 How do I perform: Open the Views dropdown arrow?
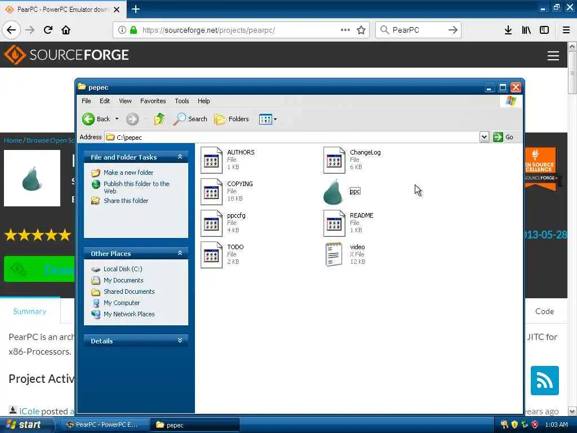275,119
